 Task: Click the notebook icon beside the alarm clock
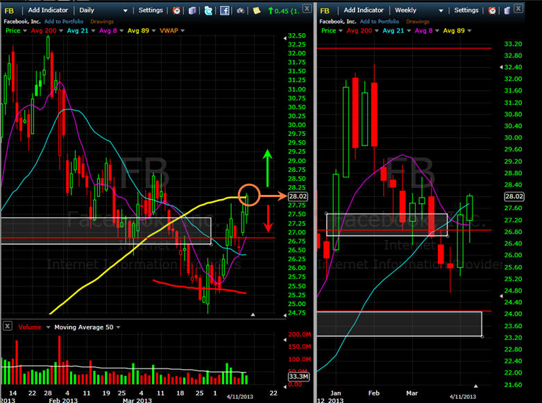click(x=192, y=10)
